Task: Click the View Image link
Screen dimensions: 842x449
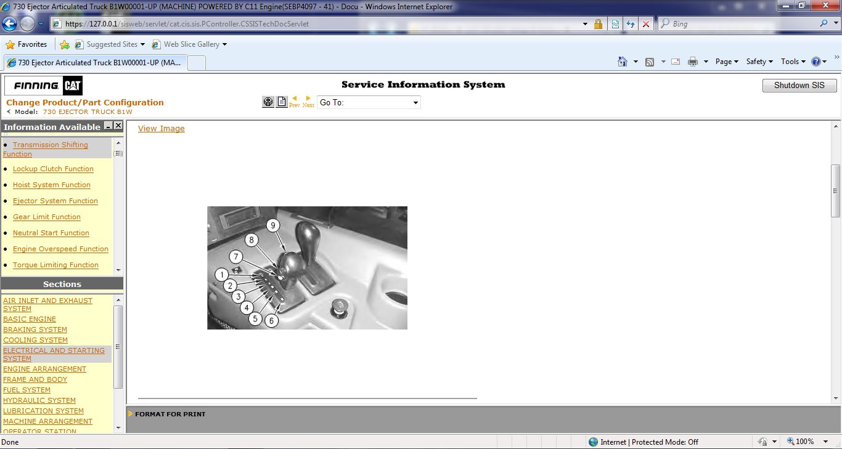Action: (161, 128)
